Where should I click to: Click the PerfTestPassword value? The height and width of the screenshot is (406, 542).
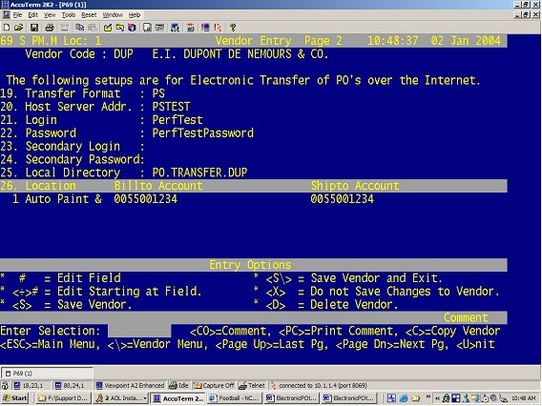pos(203,132)
